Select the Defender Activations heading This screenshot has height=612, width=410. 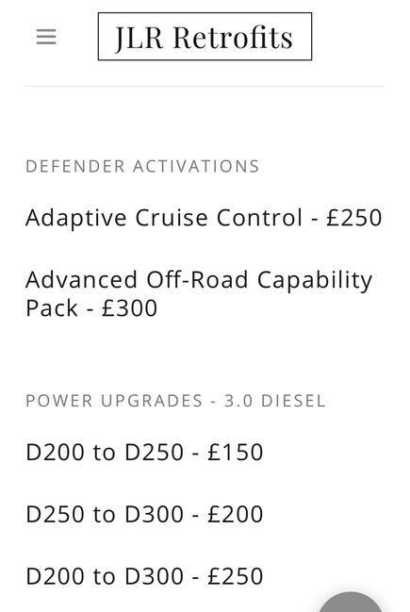coord(142,166)
